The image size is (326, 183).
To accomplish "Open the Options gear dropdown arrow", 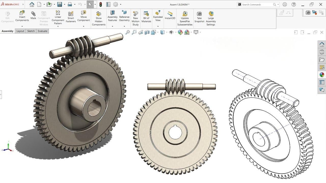I will point(120,4).
